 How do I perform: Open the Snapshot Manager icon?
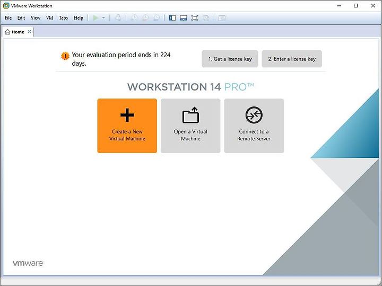coord(157,18)
